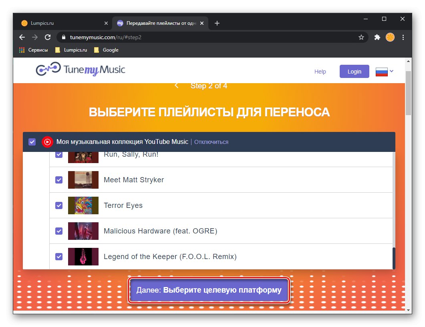Click the Malicious Hardware album thumbnail

click(83, 231)
